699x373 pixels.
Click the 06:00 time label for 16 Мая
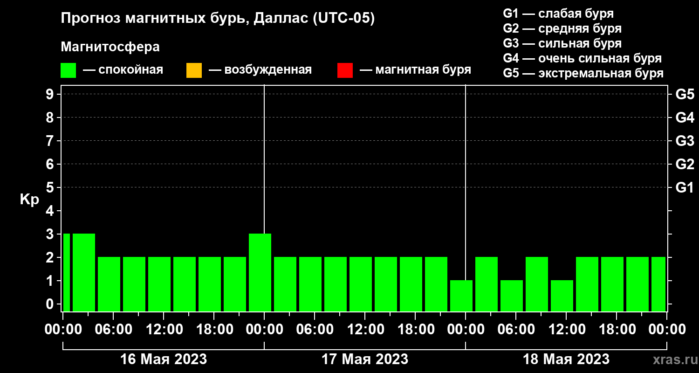coord(113,330)
